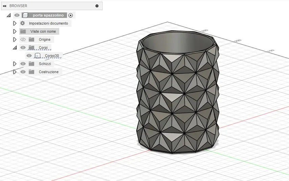Hide the Costruzione folder
Viewport: 289px width, 181px height.
(23, 72)
